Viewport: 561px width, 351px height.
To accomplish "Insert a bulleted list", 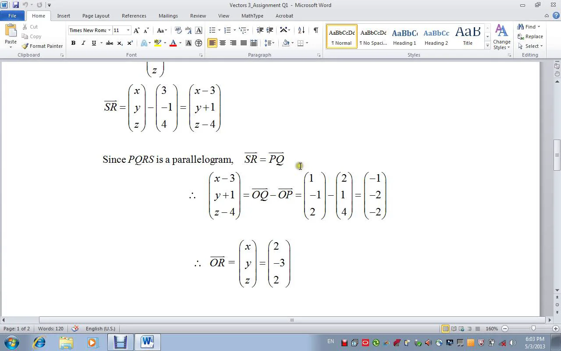I will coord(213,30).
